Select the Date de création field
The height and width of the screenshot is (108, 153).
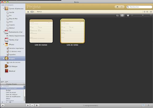pos(12,94)
